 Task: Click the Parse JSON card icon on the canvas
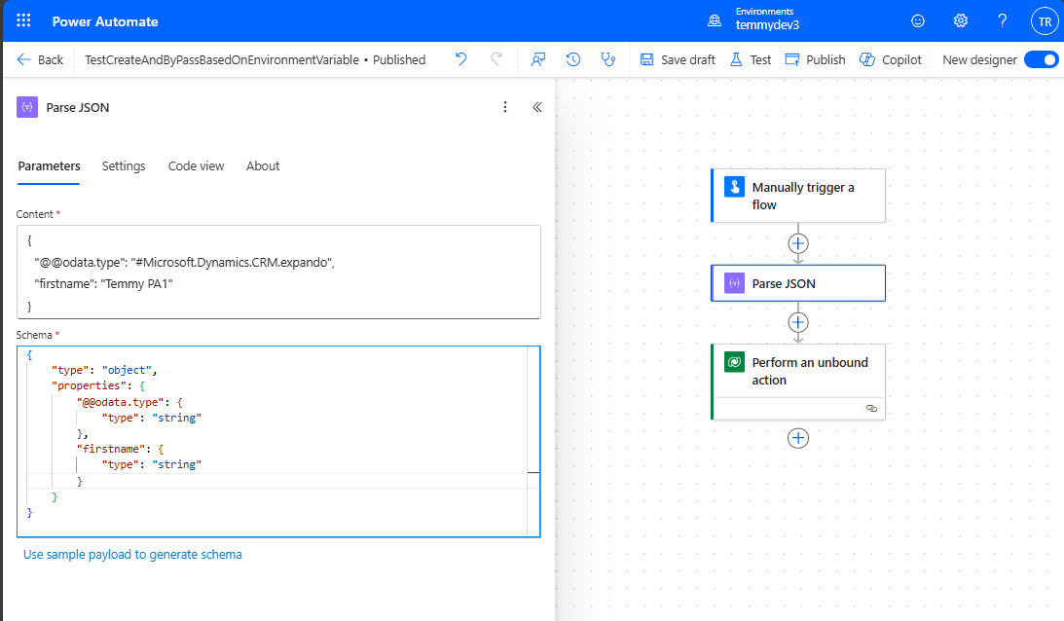(734, 283)
